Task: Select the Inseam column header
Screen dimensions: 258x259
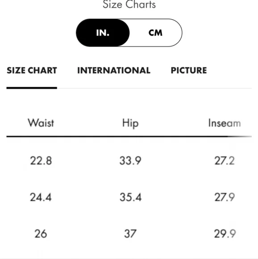Action: pyautogui.click(x=225, y=123)
